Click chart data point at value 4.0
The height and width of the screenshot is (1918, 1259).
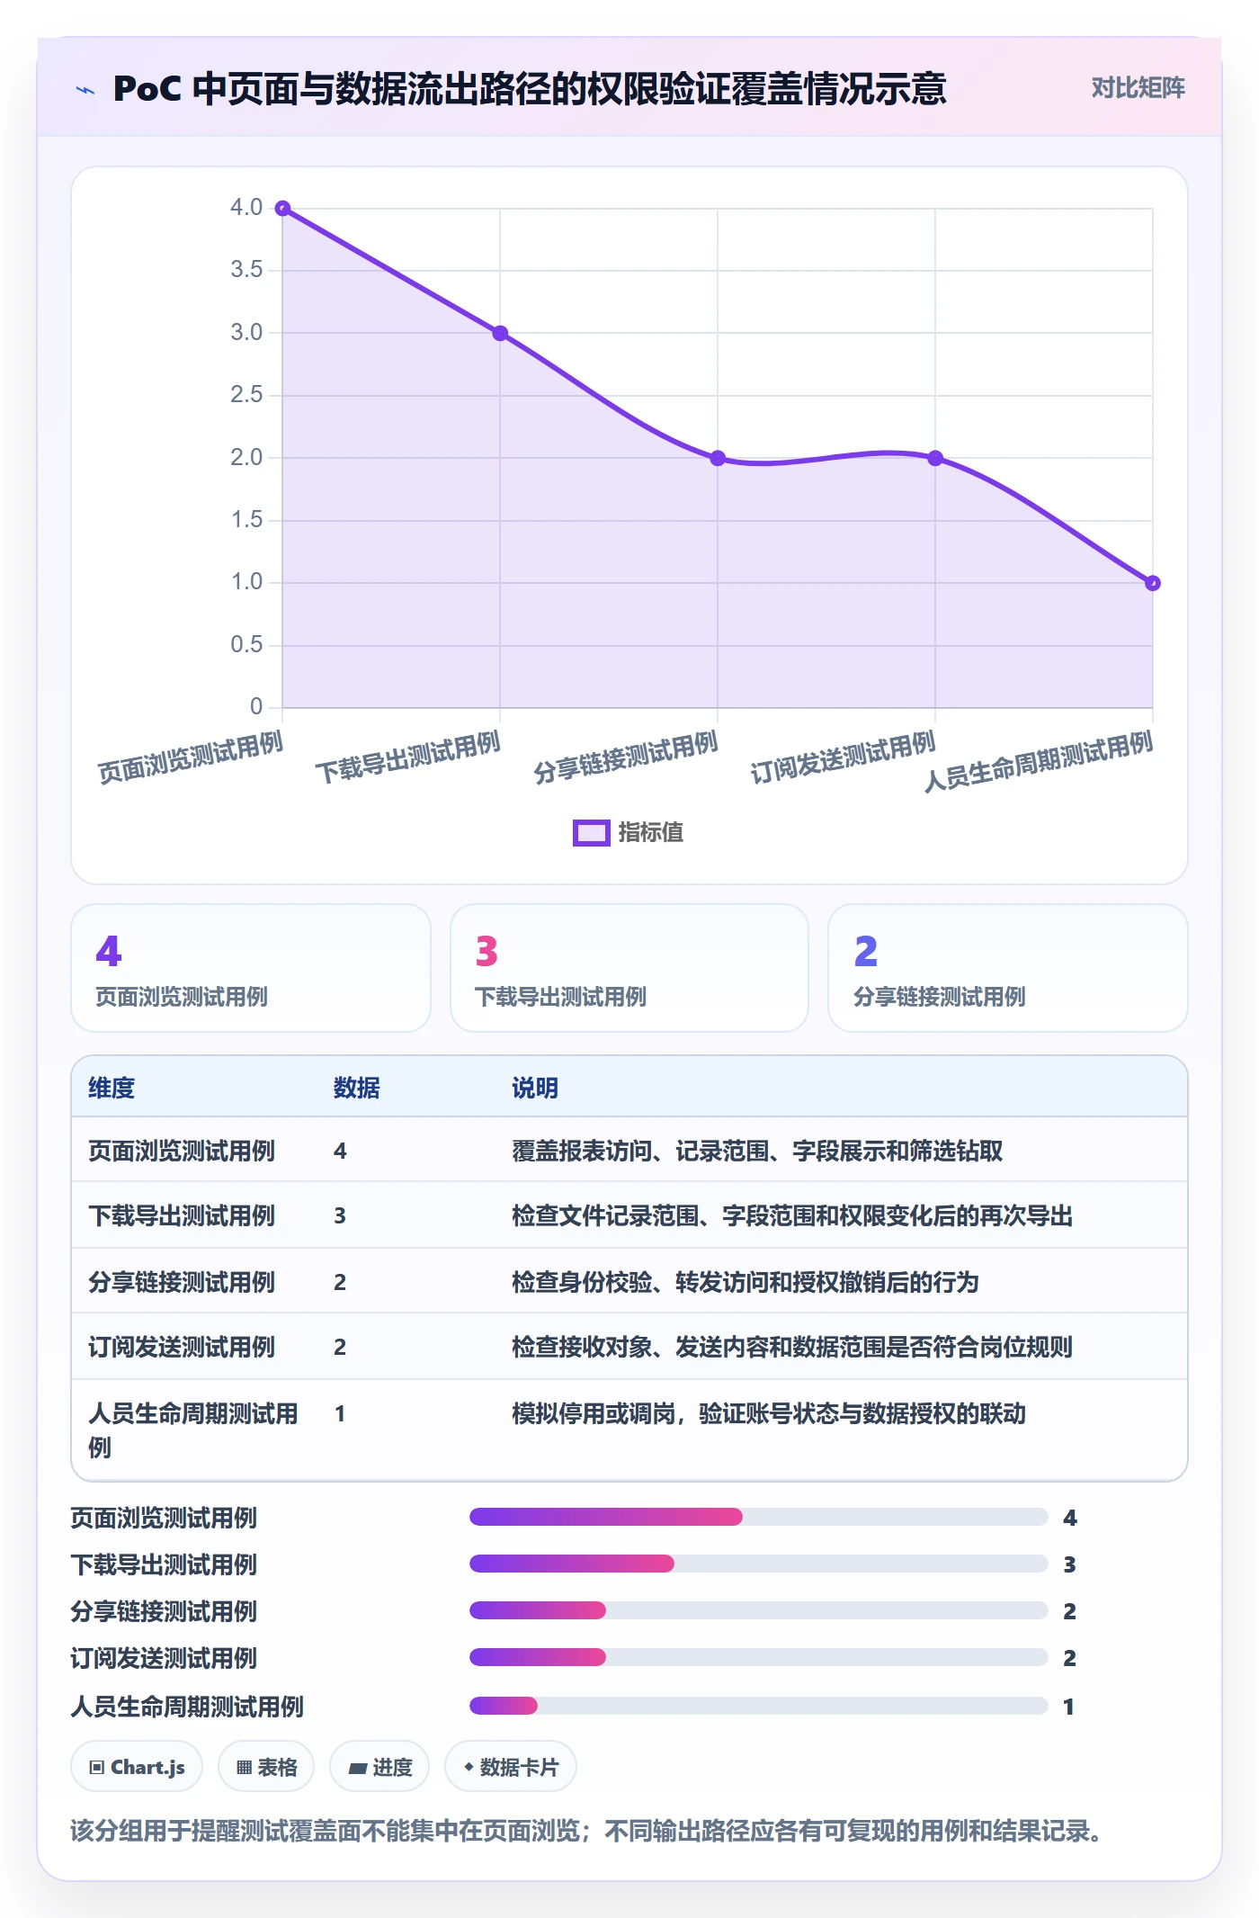282,209
